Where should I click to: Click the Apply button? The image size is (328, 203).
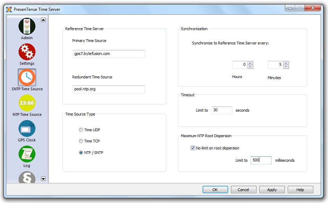tap(272, 190)
